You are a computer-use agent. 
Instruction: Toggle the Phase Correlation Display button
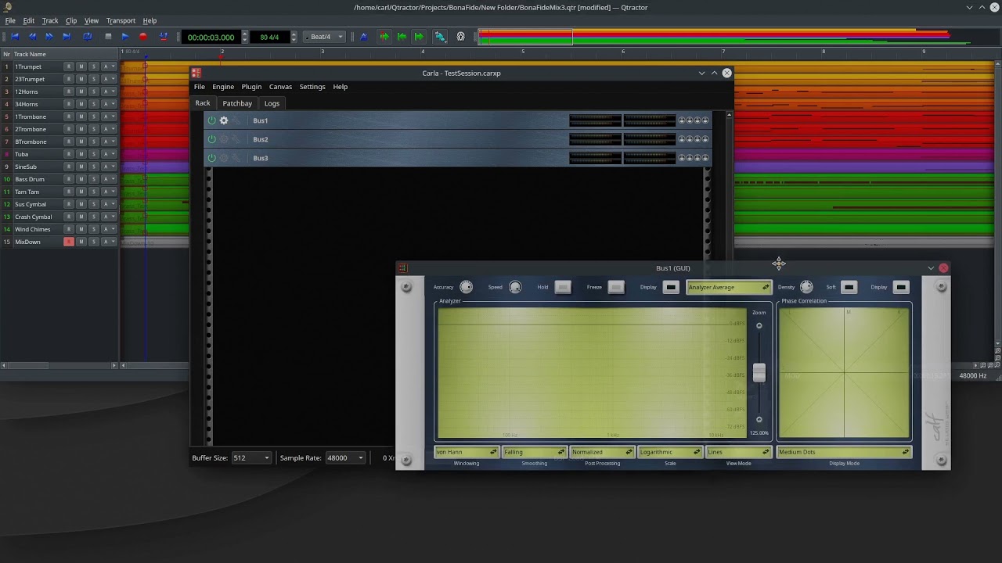click(x=901, y=287)
